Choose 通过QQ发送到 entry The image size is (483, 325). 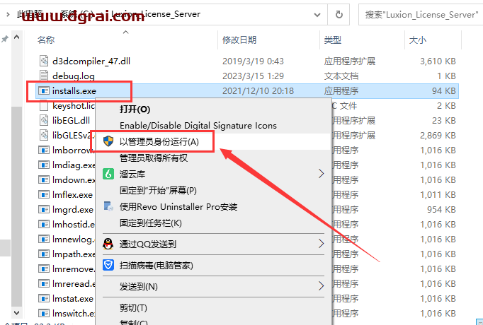(148, 244)
